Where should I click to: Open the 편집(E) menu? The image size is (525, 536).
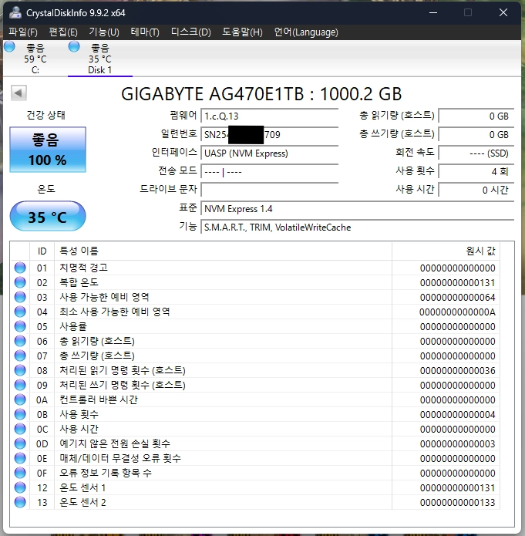(63, 32)
